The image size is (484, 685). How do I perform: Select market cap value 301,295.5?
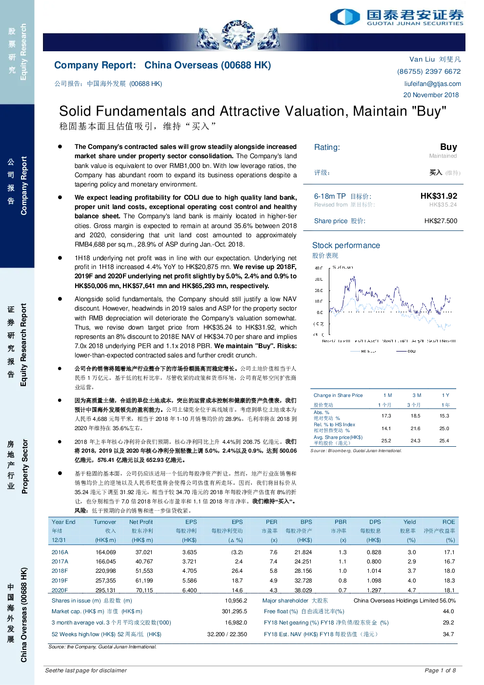click(235, 611)
